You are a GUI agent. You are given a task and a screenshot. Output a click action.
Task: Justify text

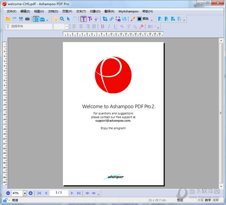click(94, 26)
